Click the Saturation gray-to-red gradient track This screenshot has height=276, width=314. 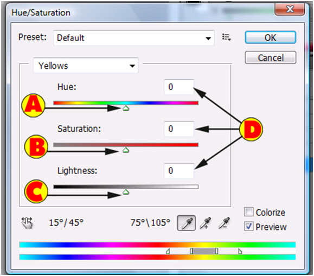(126, 145)
